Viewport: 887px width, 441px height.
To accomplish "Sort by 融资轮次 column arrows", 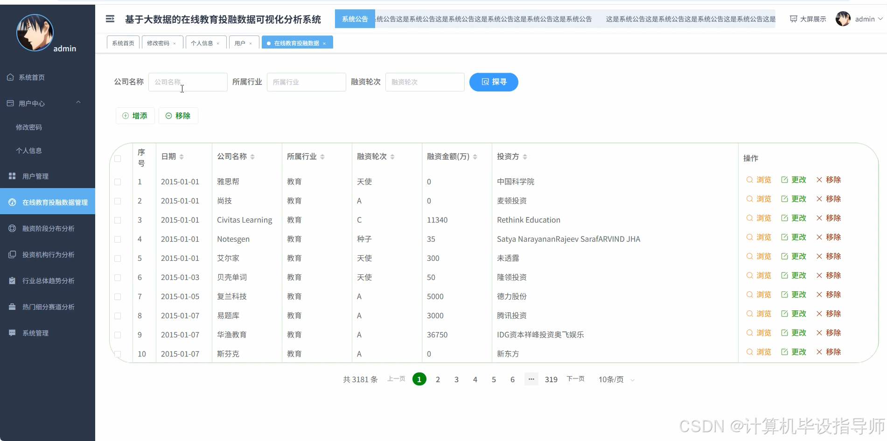I will (392, 157).
